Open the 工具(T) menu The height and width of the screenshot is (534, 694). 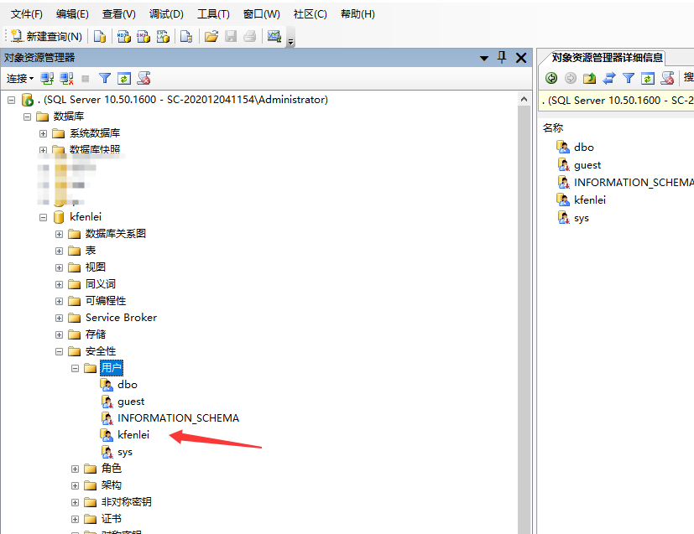point(213,14)
